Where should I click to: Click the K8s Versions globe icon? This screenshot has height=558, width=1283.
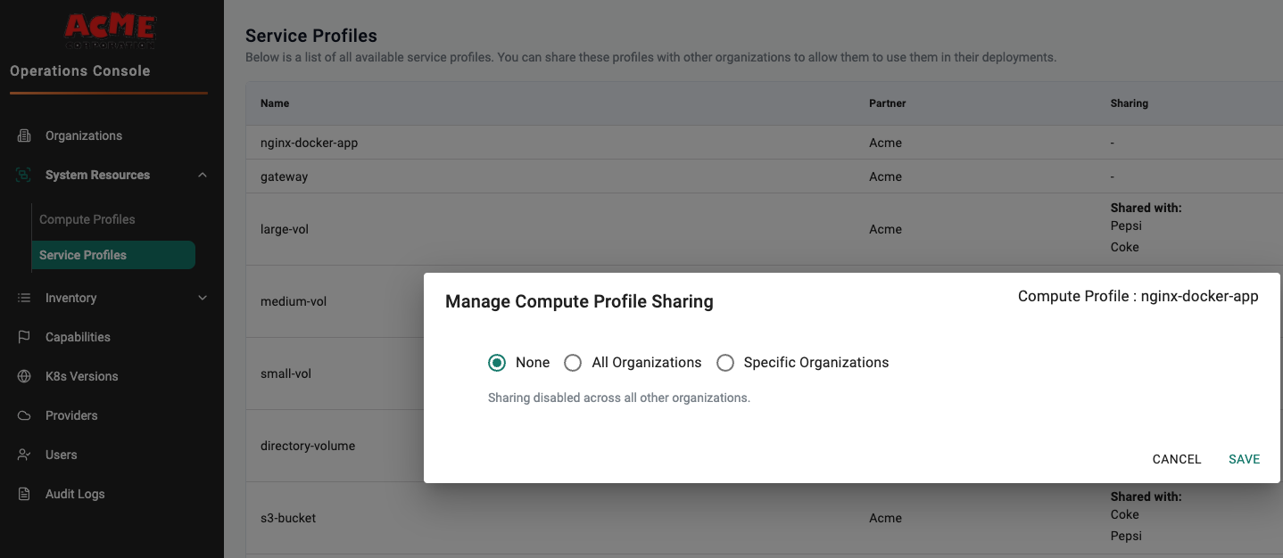(x=24, y=376)
